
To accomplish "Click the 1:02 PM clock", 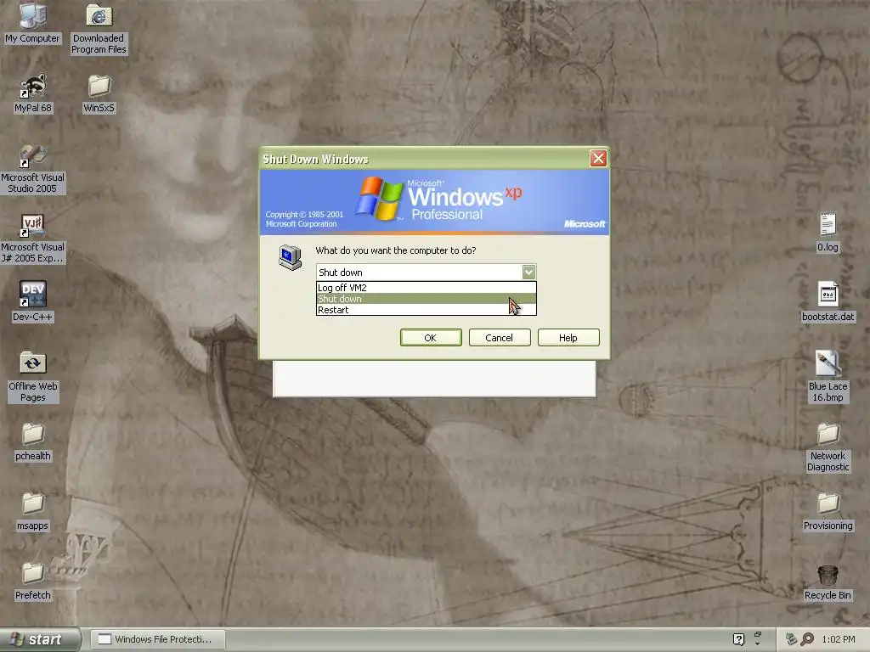I will pyautogui.click(x=839, y=639).
